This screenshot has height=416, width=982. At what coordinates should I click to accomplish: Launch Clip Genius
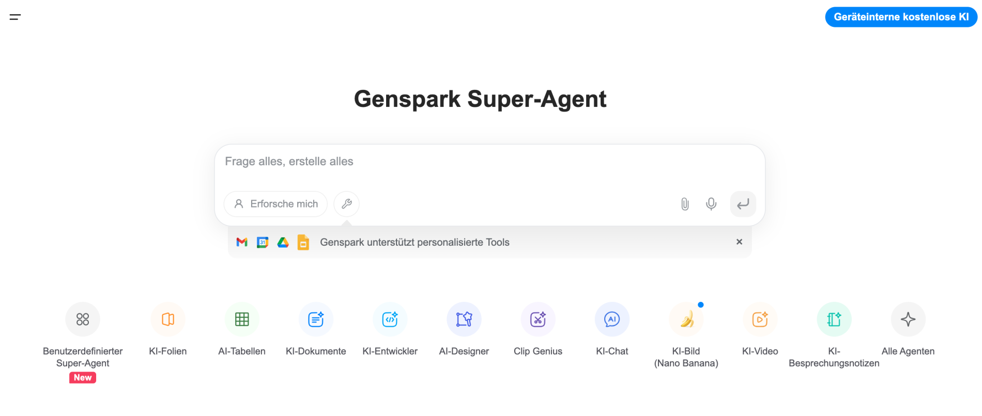pyautogui.click(x=538, y=319)
